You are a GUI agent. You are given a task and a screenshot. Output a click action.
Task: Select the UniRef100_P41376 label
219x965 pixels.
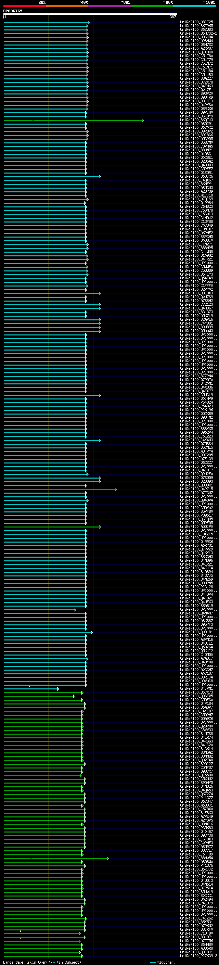(x=196, y=865)
